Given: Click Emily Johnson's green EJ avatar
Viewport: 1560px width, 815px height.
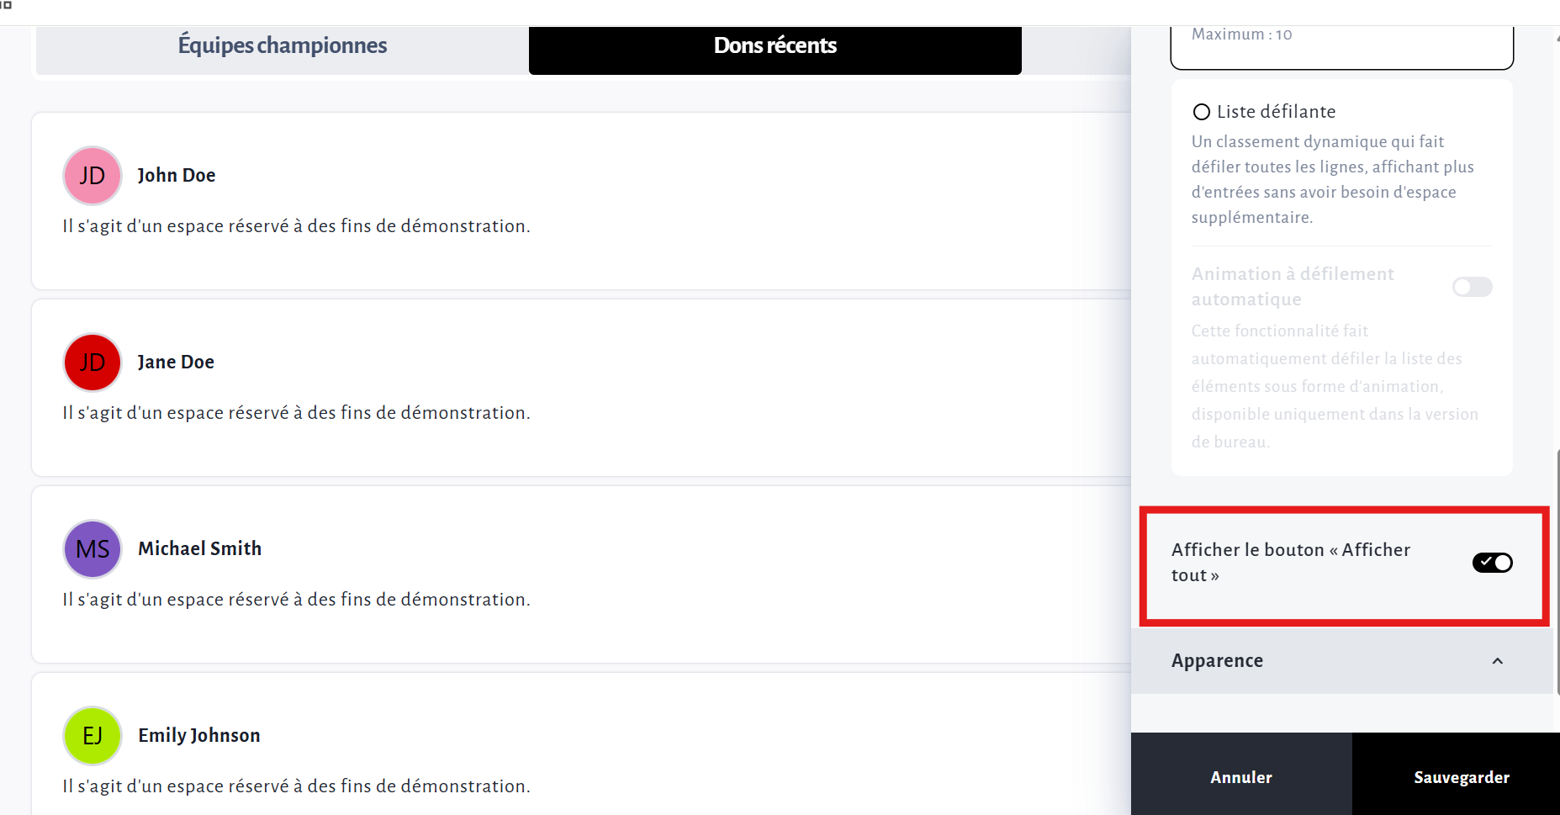Looking at the screenshot, I should [93, 736].
